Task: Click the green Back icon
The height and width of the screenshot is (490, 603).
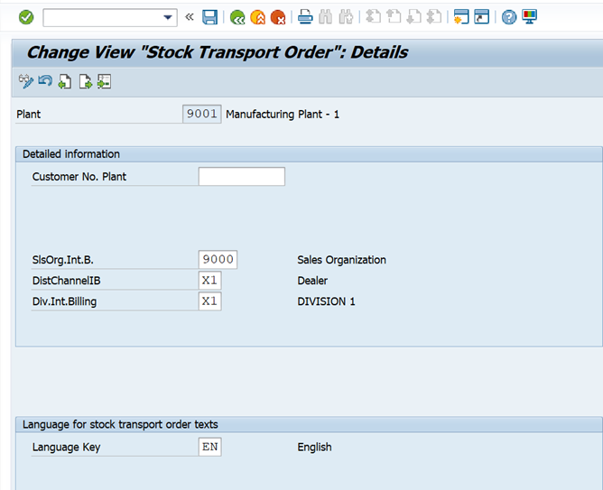Action: tap(237, 17)
